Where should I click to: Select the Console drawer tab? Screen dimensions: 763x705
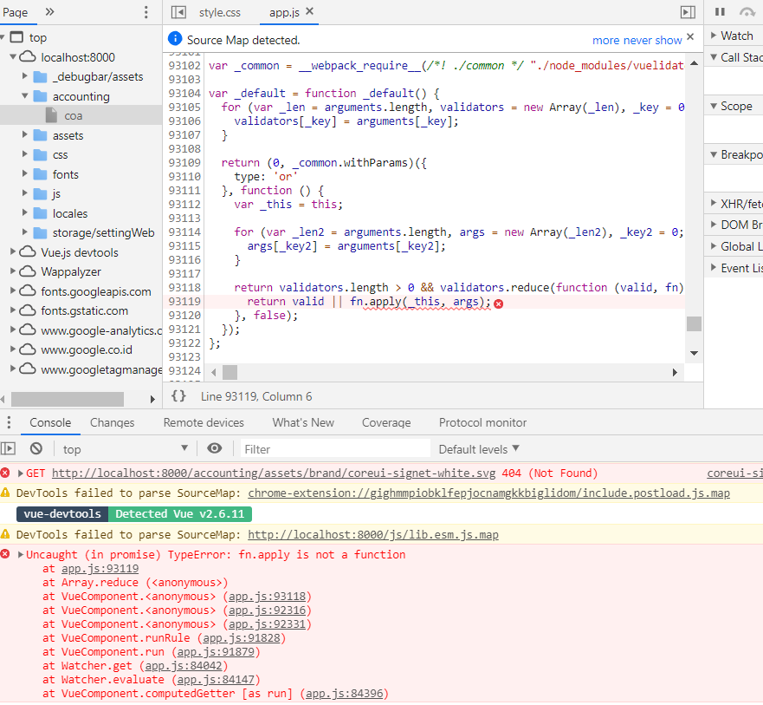point(50,422)
